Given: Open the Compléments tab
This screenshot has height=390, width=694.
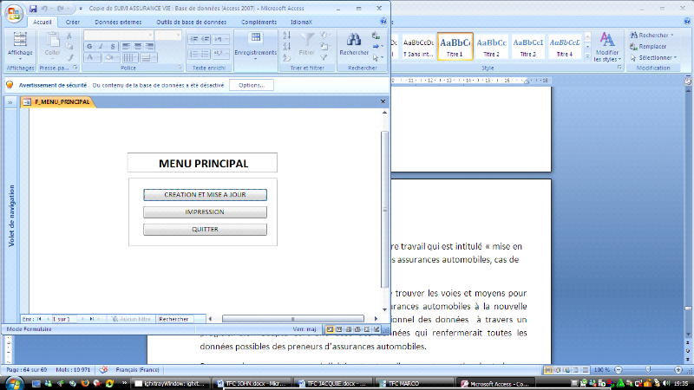Looking at the screenshot, I should click(x=259, y=22).
